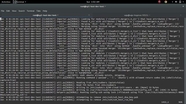Click 'Writing to /etc/sudoers.d/90-cloud-init-users' line
Viewport: 186px width, 104px height.
[79, 88]
